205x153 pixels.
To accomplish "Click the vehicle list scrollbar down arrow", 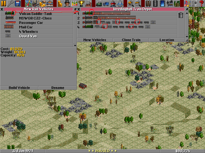I will (75, 45).
